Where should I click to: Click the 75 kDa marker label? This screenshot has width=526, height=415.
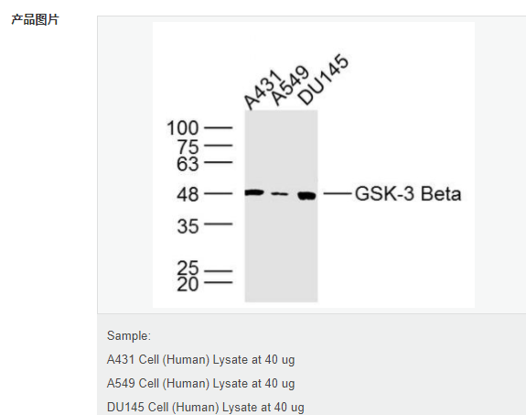(x=188, y=147)
